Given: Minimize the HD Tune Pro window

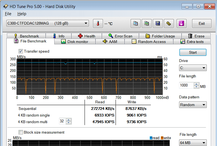Looking at the screenshot, I should coord(187,6).
